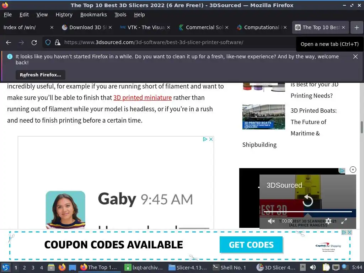Open the network tray icon

point(336,268)
